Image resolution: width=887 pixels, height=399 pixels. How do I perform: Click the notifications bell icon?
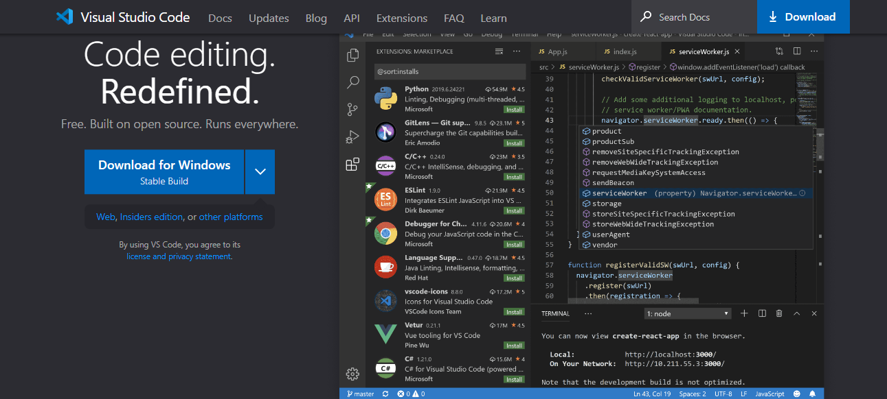click(813, 394)
